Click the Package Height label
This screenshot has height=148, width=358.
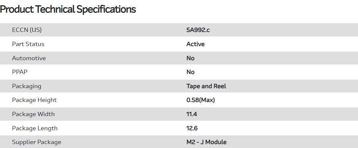coord(34,100)
